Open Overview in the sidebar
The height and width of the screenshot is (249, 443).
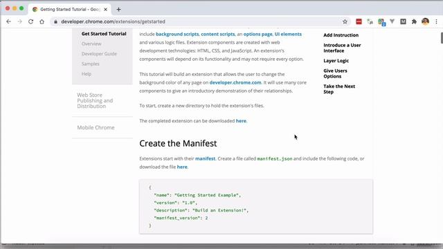pyautogui.click(x=91, y=44)
